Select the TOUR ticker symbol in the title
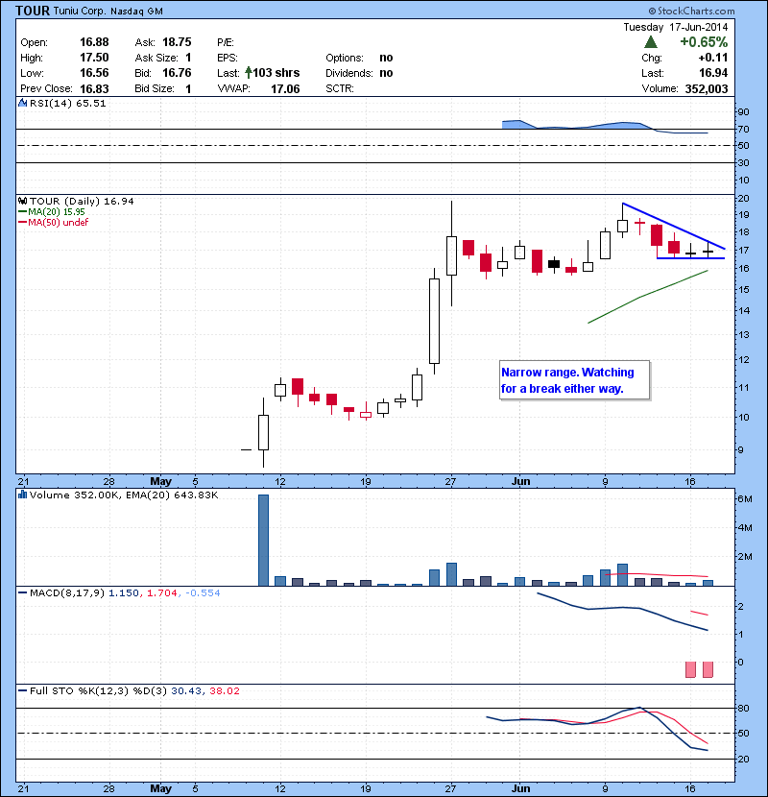The width and height of the screenshot is (768, 797). pos(33,11)
